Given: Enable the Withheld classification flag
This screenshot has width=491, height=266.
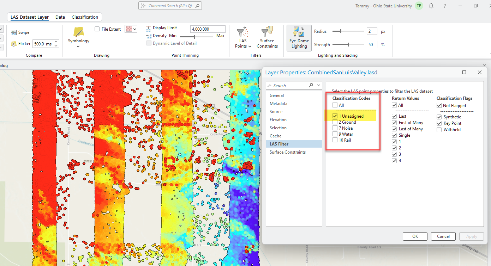Looking at the screenshot, I should coord(439,130).
